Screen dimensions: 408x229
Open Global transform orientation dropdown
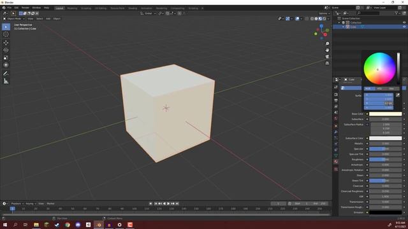click(147, 13)
